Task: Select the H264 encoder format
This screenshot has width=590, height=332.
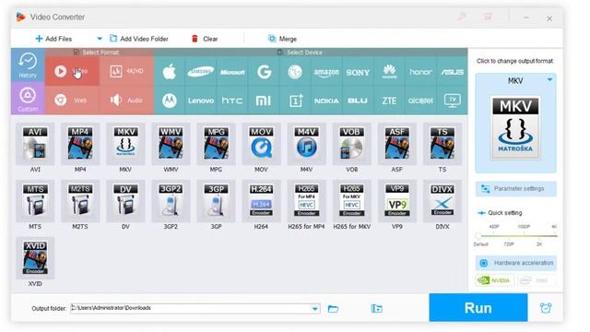Action: point(261,201)
